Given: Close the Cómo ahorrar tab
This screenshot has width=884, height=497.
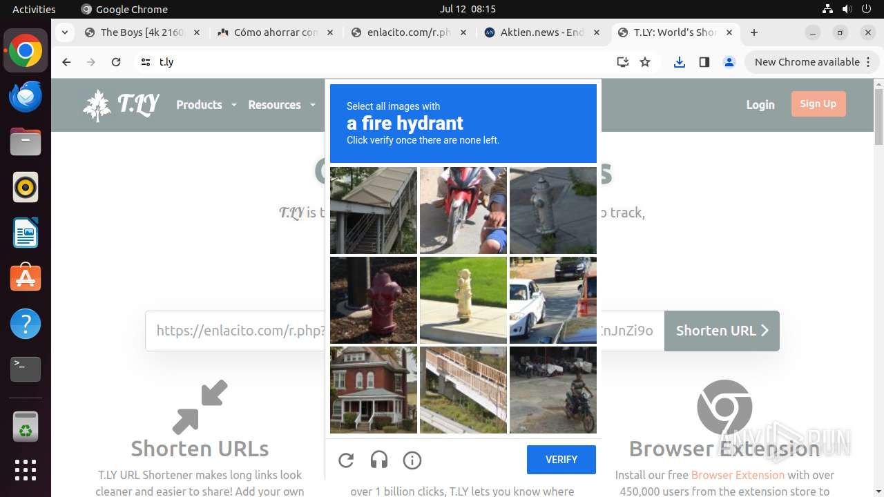Looking at the screenshot, I should coord(329,32).
